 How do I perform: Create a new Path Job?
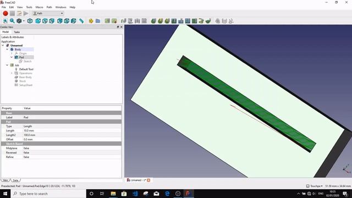[x=107, y=21]
